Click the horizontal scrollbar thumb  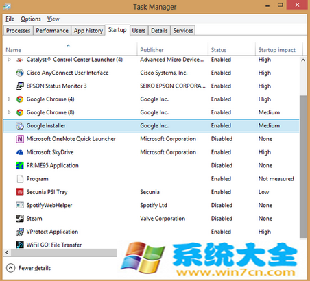pos(64,252)
